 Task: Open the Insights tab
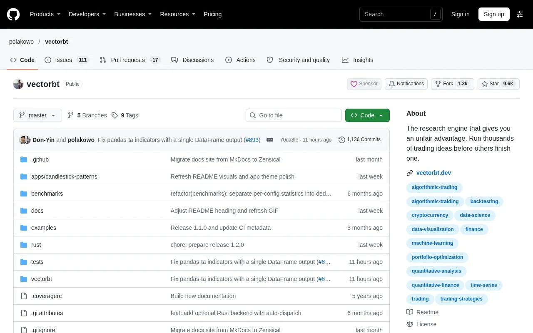[x=358, y=60]
